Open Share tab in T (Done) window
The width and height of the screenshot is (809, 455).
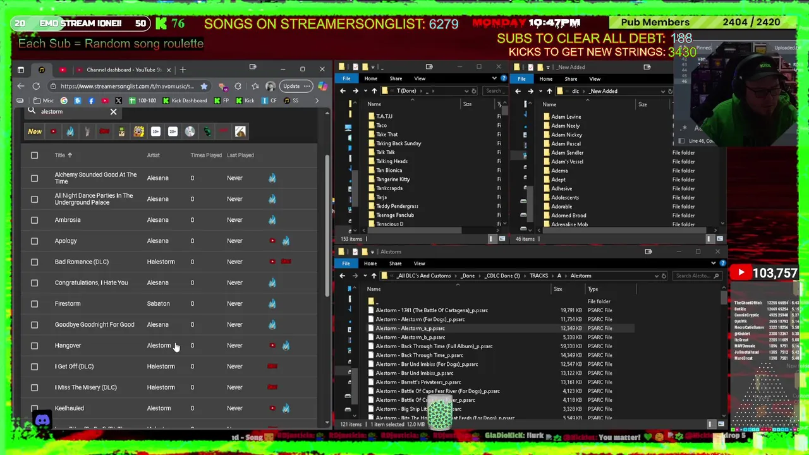pos(396,78)
